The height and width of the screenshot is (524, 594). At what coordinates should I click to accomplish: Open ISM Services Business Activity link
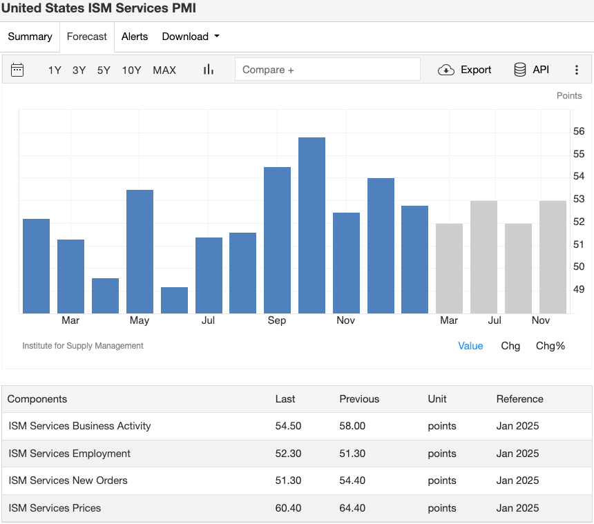coord(79,426)
